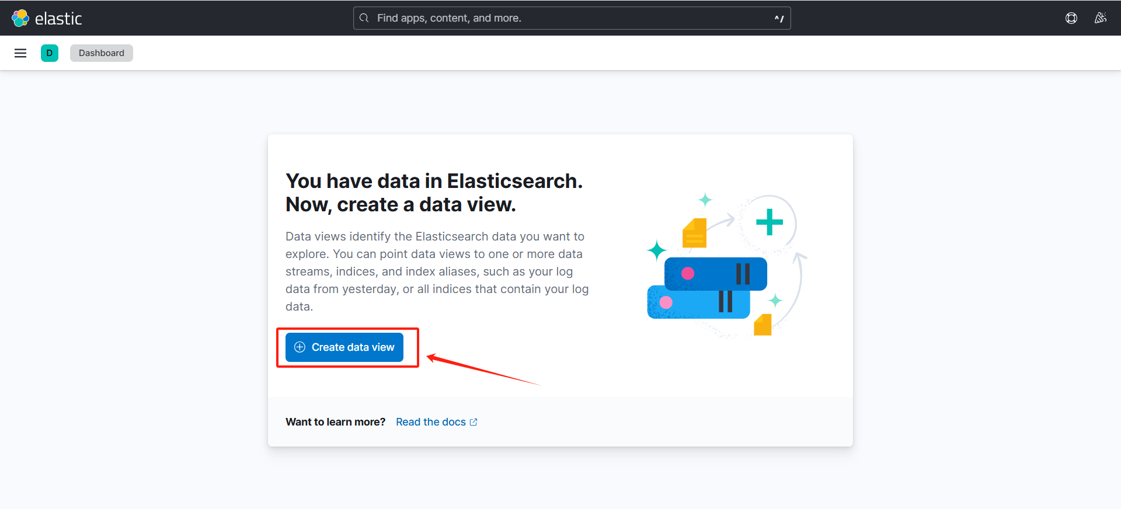Screen dimensions: 1121x509
Task: Open the Elastic logo home link
Action: click(47, 18)
